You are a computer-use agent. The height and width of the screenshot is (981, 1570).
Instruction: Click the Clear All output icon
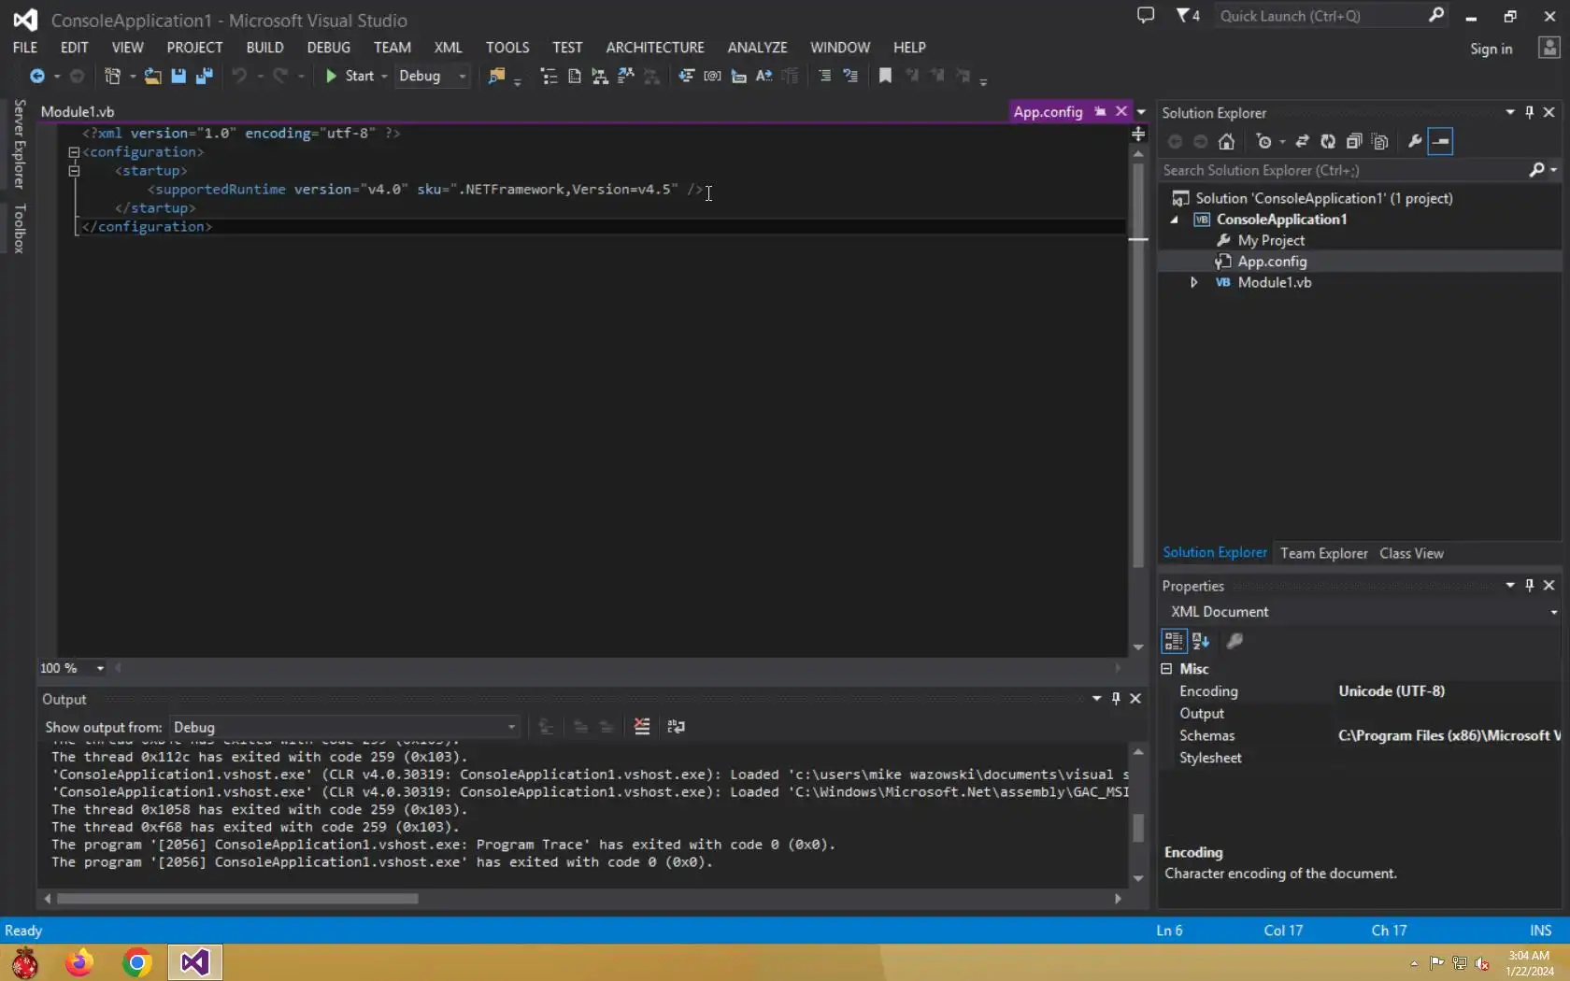coord(642,727)
